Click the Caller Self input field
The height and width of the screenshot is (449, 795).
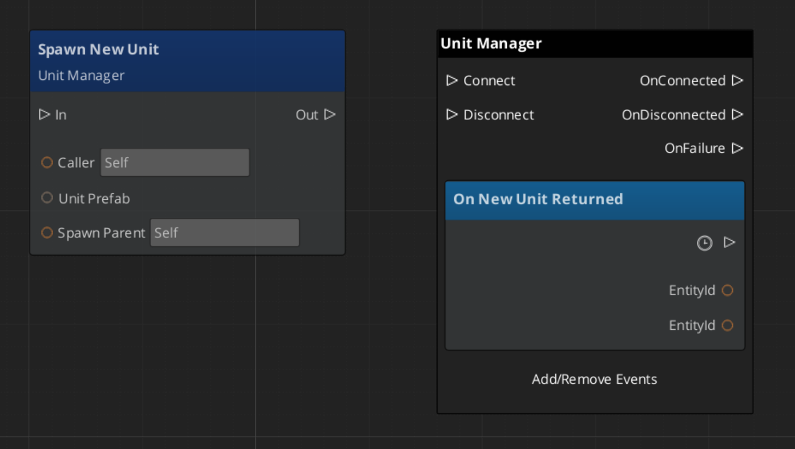pos(175,163)
